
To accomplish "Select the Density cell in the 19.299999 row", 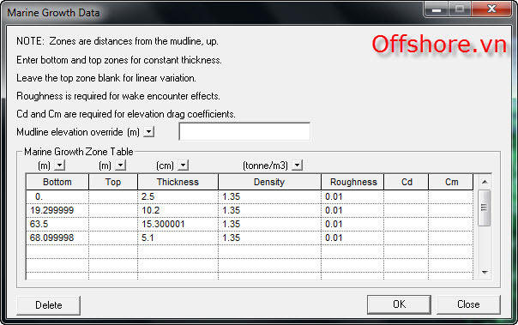I will (x=269, y=210).
